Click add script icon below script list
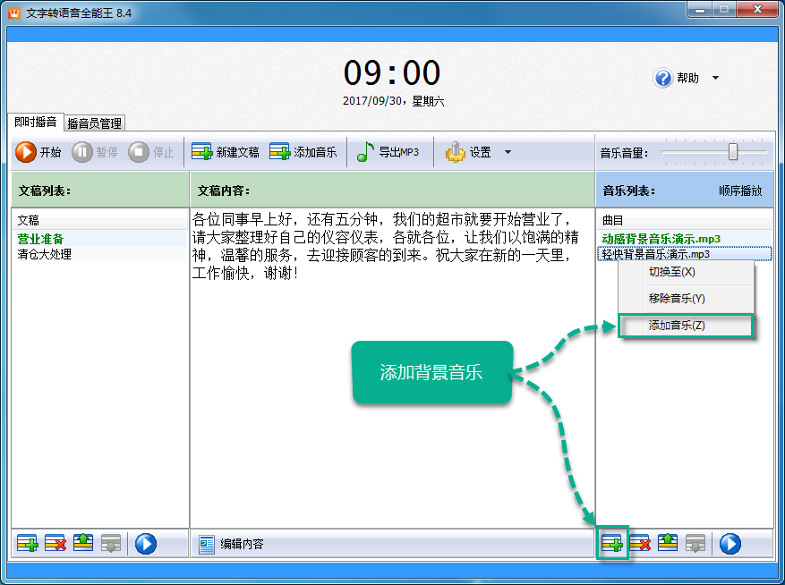 (x=28, y=544)
